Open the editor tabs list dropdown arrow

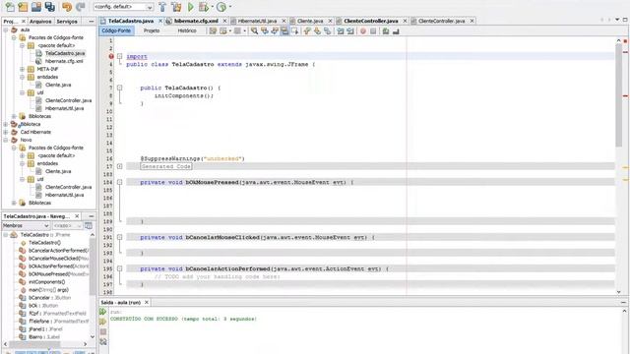coord(617,20)
